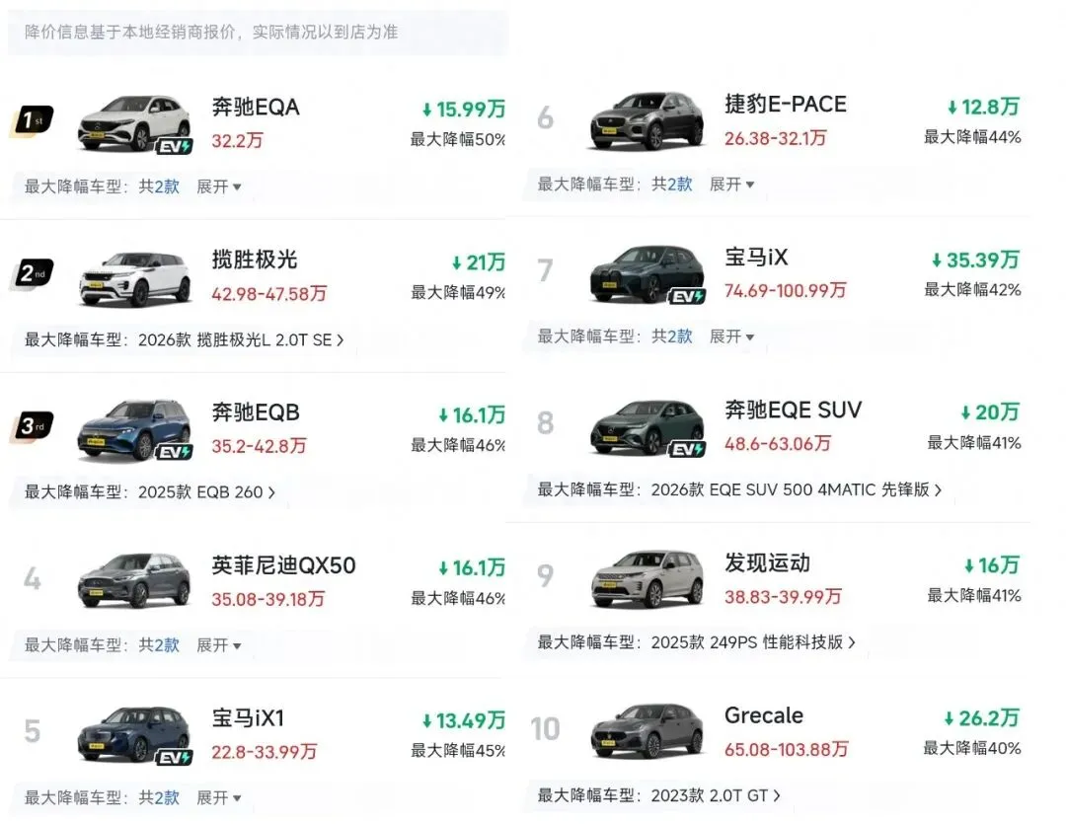The height and width of the screenshot is (824, 1066).
Task: Click the EV badge on 奔驰EQA
Action: pyautogui.click(x=175, y=146)
